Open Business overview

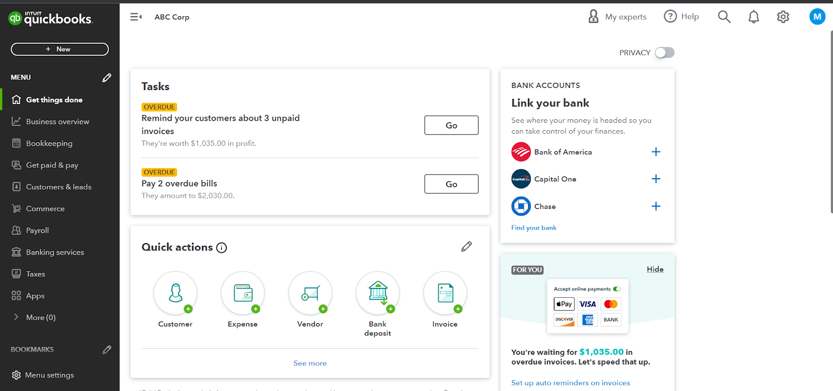pos(57,122)
